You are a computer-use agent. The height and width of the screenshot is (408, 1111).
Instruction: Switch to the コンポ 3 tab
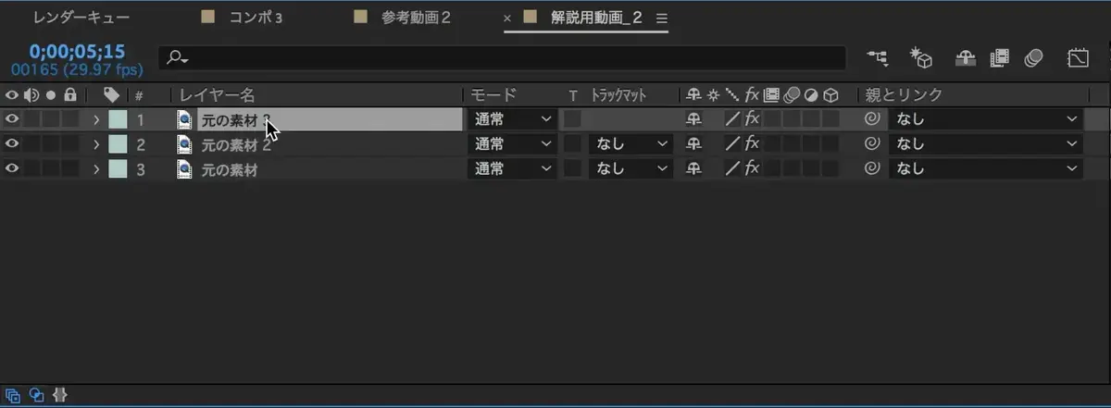pyautogui.click(x=256, y=18)
